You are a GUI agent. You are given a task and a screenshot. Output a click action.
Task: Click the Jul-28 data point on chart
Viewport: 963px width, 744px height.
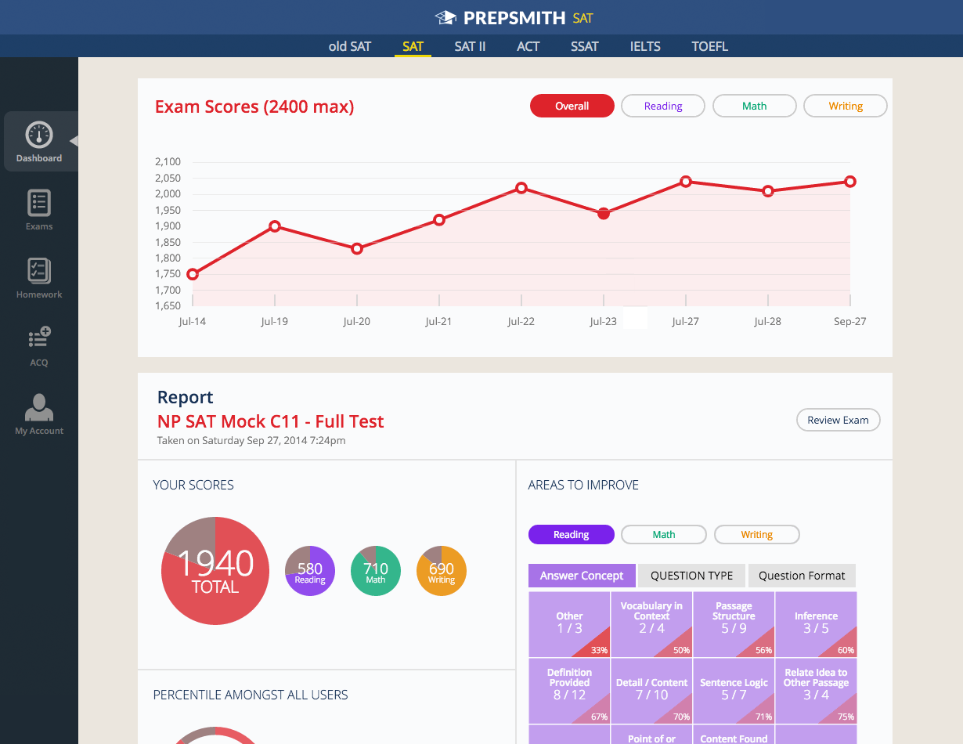click(768, 191)
